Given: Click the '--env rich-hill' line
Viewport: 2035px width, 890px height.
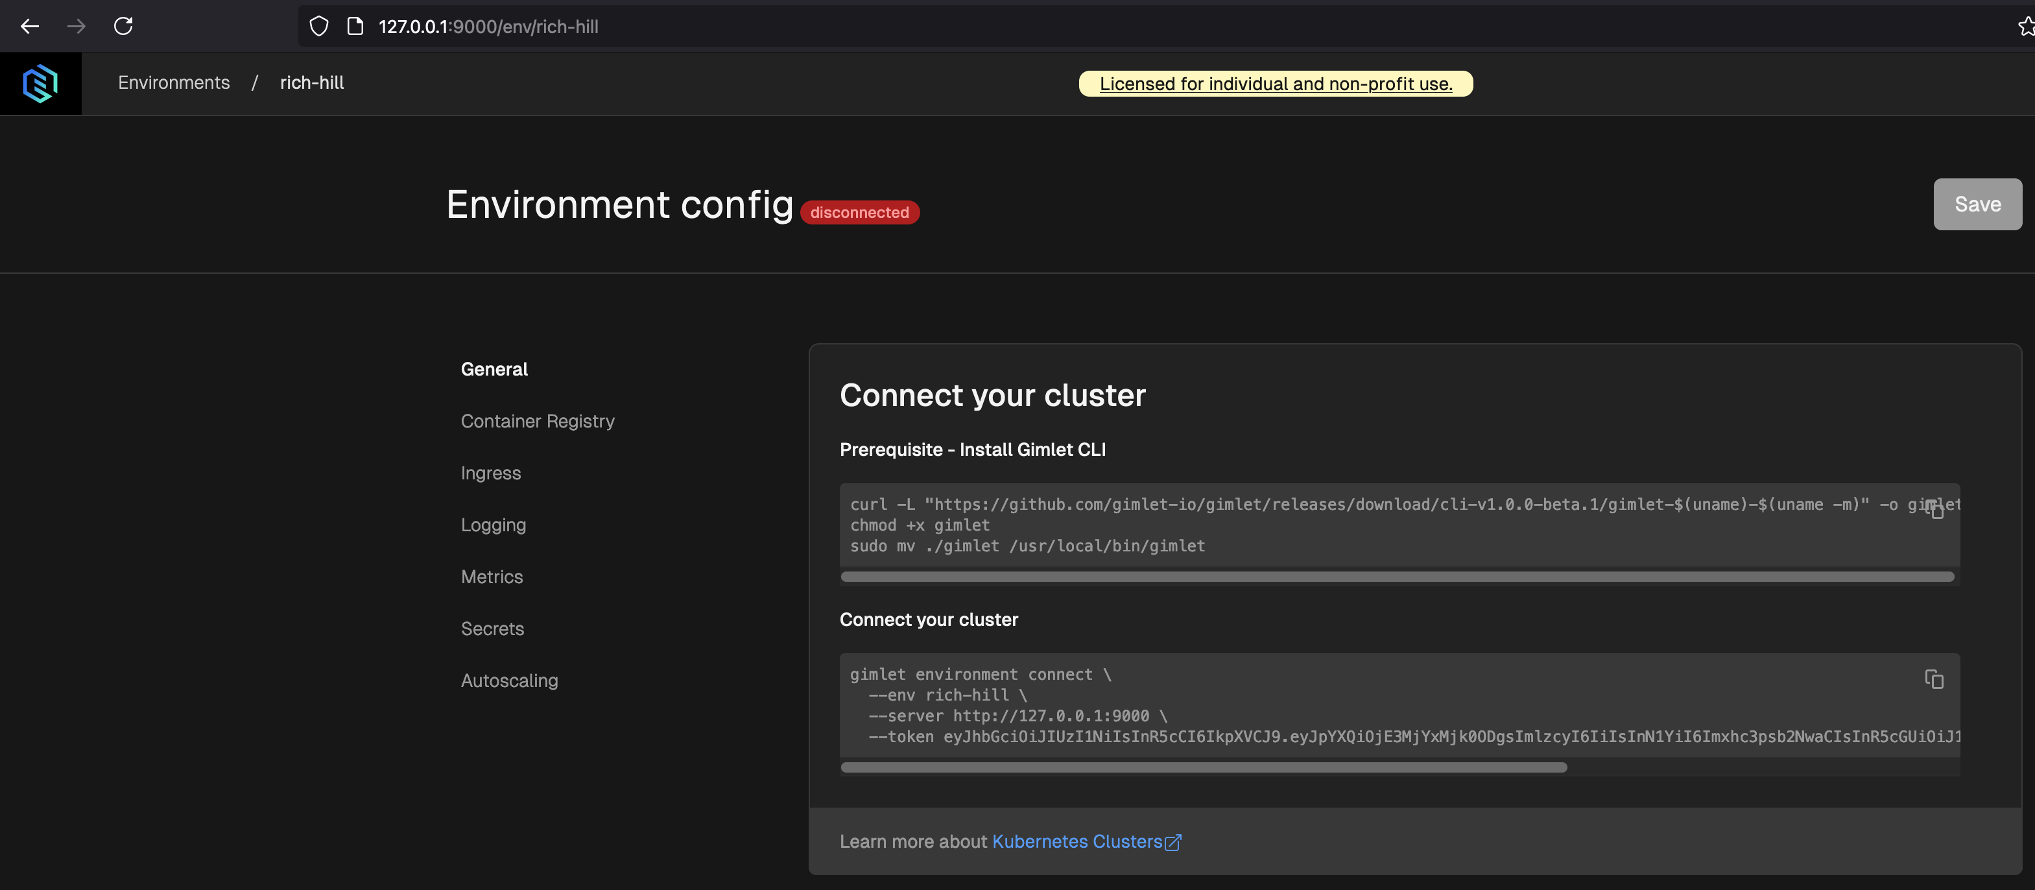Looking at the screenshot, I should [x=947, y=695].
